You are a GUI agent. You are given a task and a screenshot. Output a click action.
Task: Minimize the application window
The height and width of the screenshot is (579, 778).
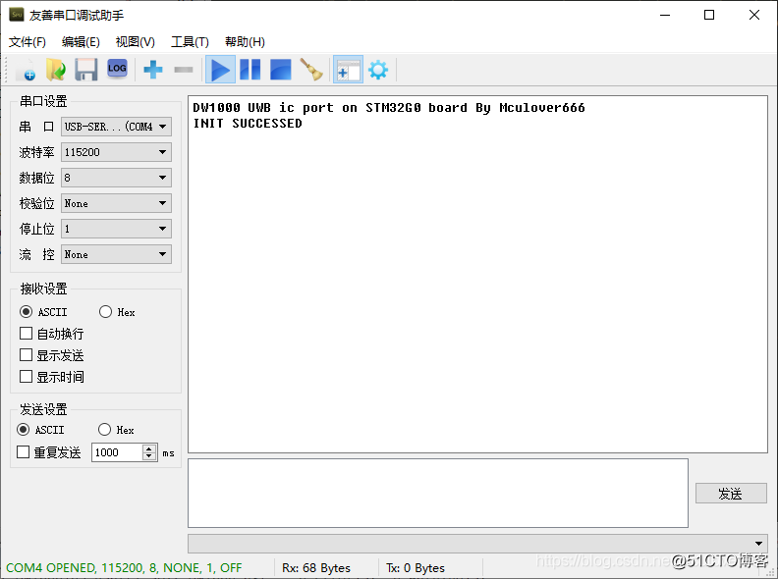pyautogui.click(x=665, y=15)
